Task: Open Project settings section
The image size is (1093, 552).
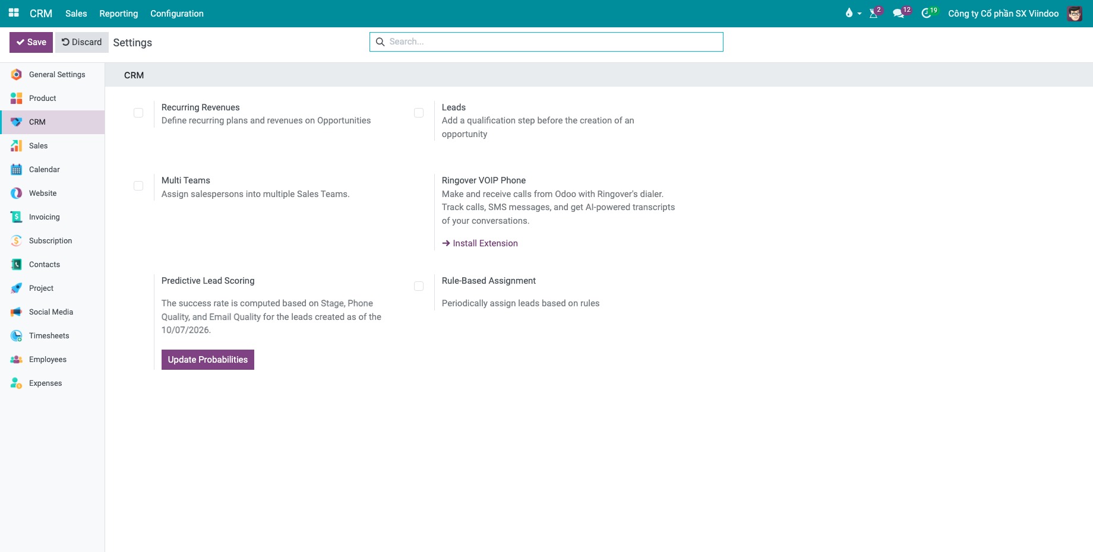Action: [52, 288]
